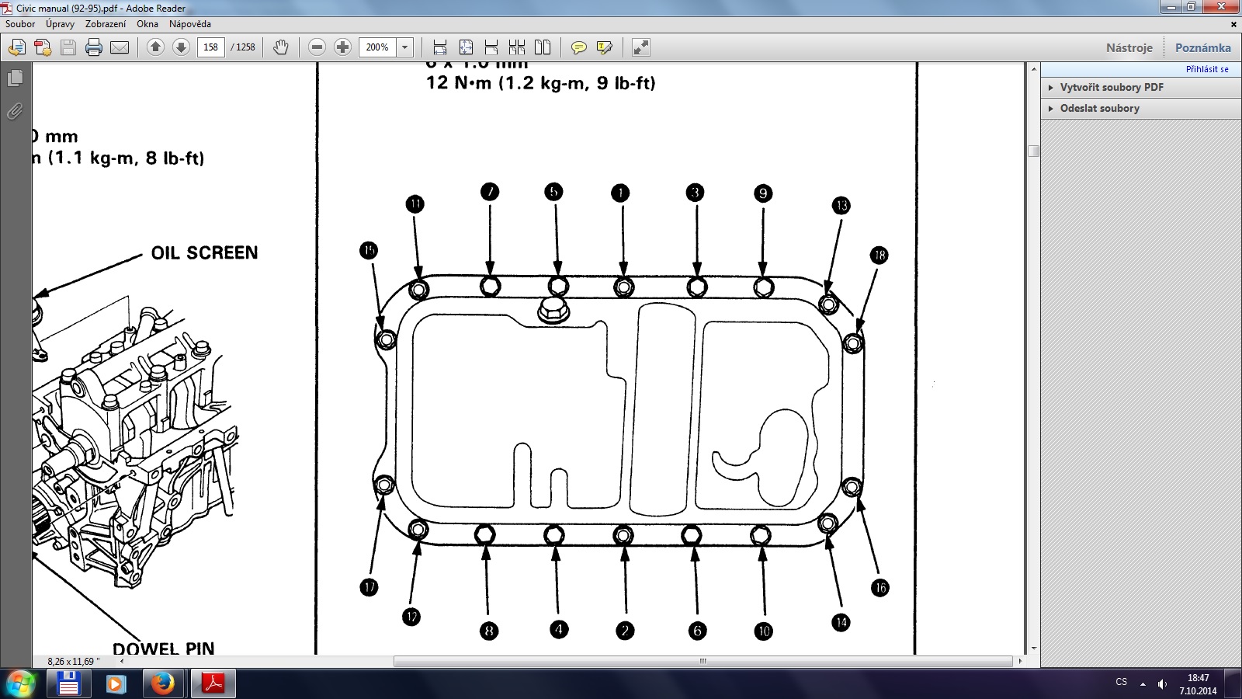
Task: Click the Přihlásit se link
Action: click(1207, 69)
